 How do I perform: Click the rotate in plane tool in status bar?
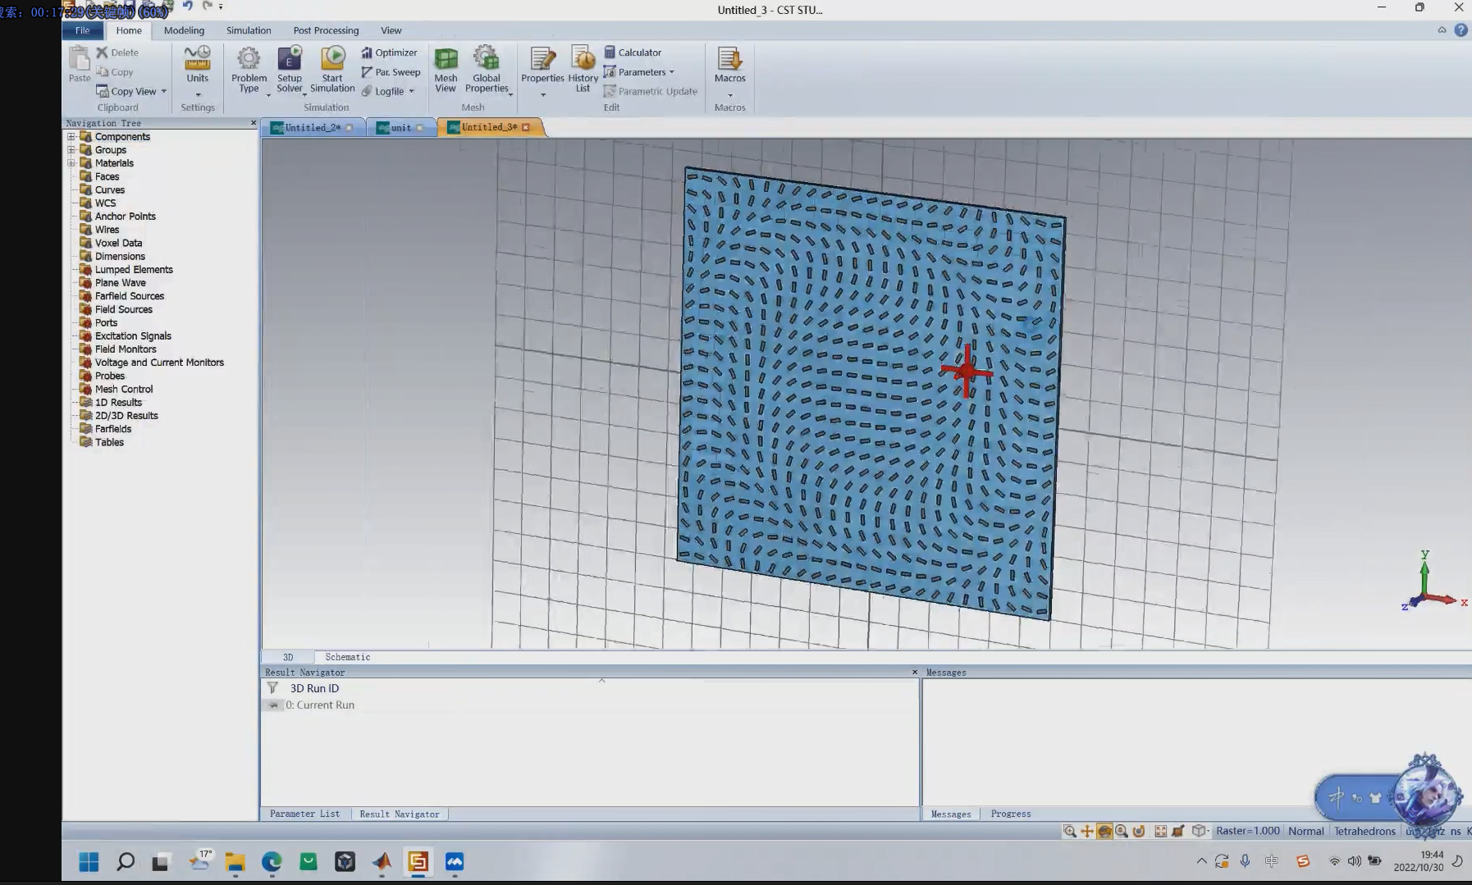(1139, 831)
